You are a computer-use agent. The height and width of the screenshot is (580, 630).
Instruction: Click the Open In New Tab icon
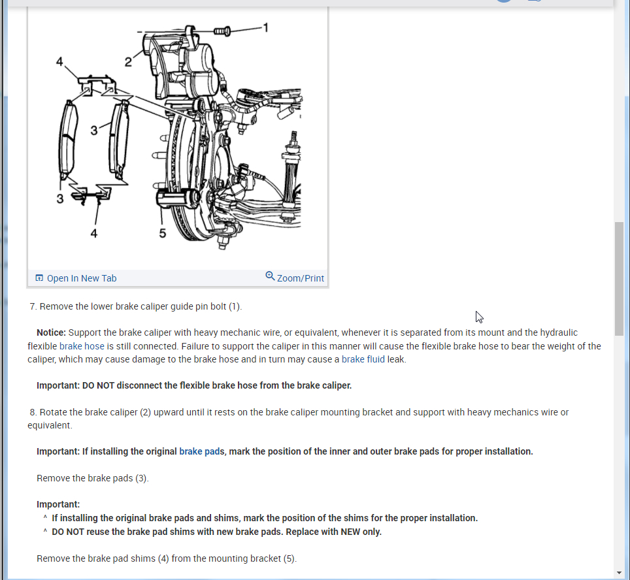39,278
